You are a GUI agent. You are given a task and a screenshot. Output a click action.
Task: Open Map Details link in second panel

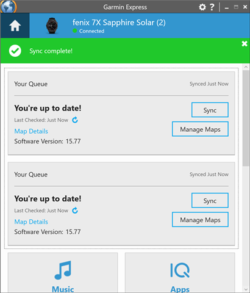point(31,222)
